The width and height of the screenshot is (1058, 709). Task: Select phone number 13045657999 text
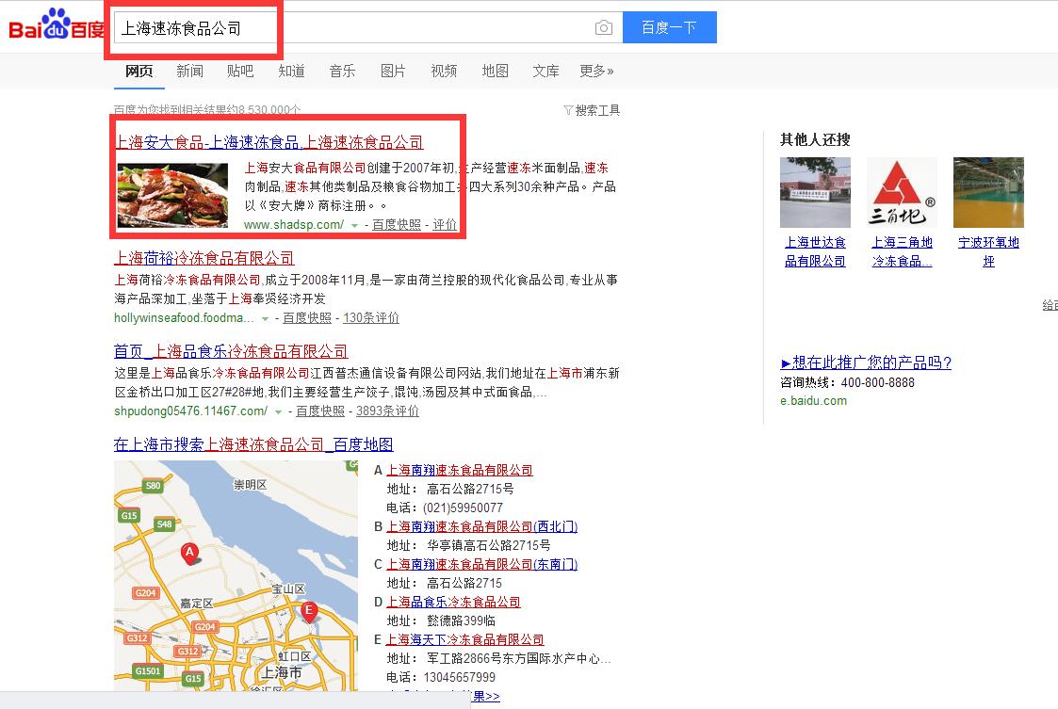[460, 677]
